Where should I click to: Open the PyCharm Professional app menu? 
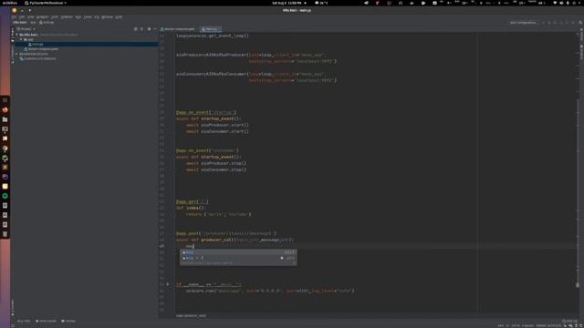45,3
